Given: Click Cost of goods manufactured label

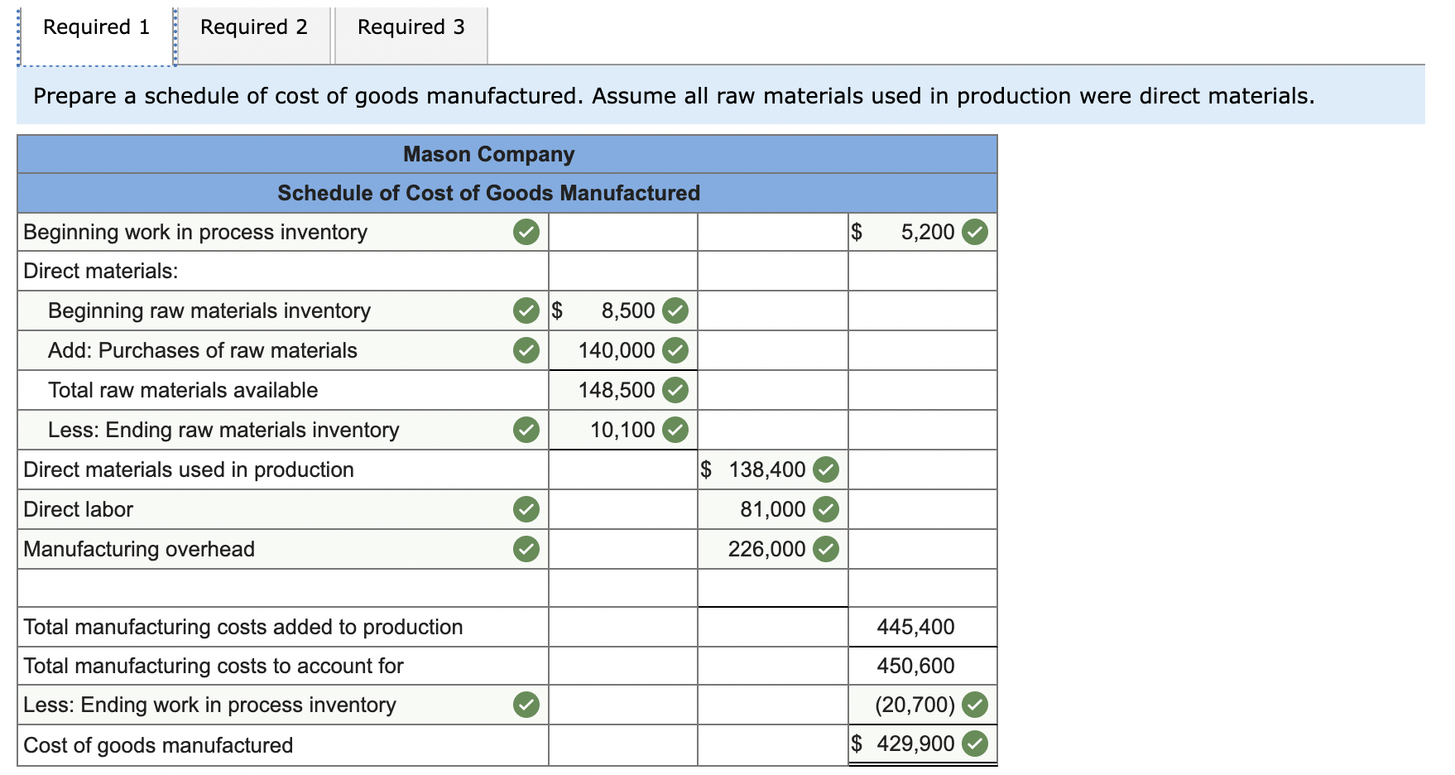Looking at the screenshot, I should point(158,745).
